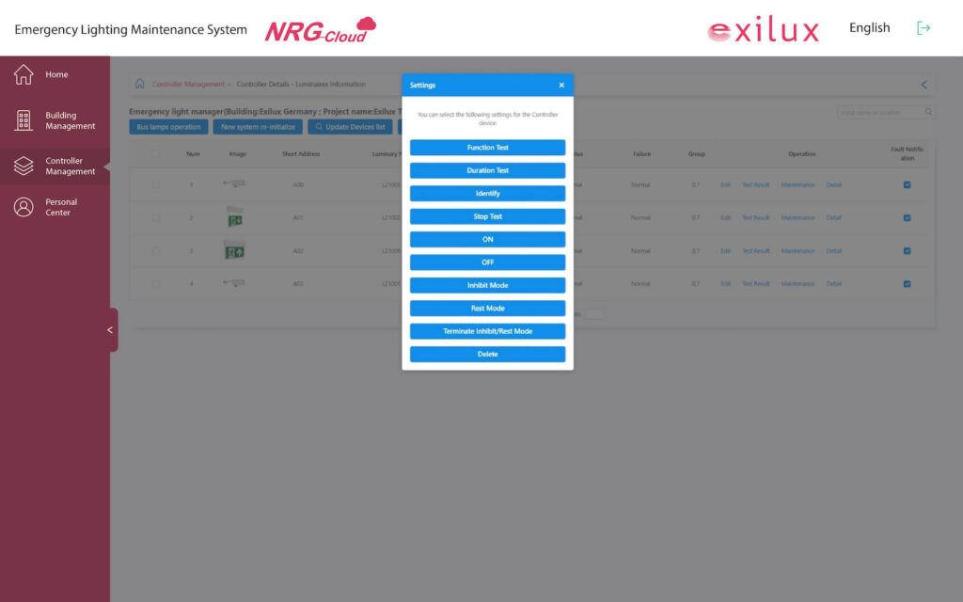Toggle fault notification for row A03

pos(908,284)
